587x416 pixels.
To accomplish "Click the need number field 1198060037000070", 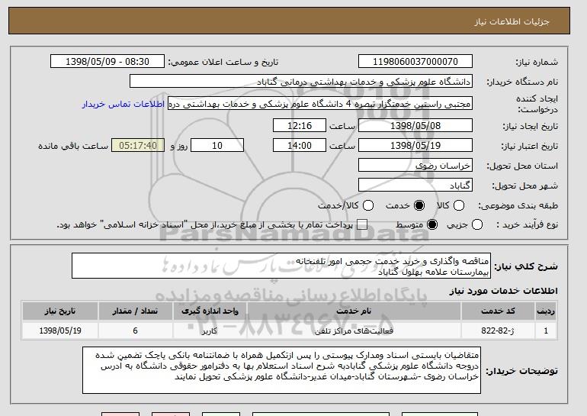I will (x=415, y=62).
